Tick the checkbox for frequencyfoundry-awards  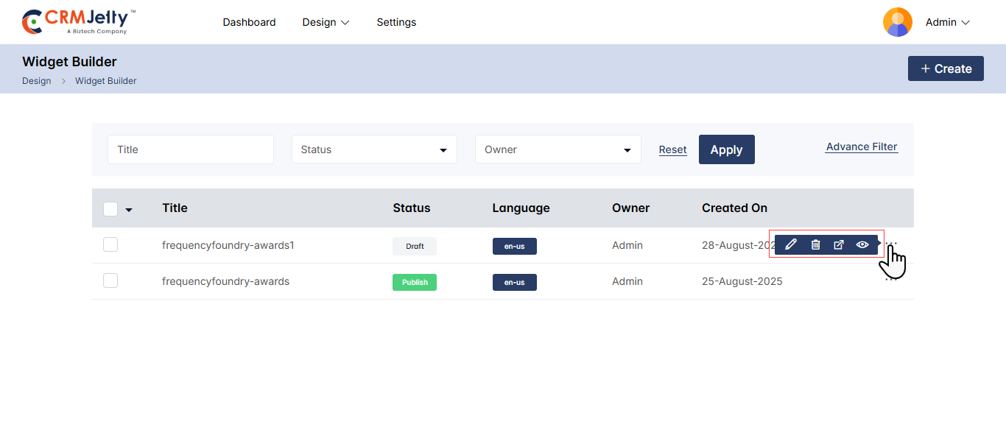coord(110,281)
